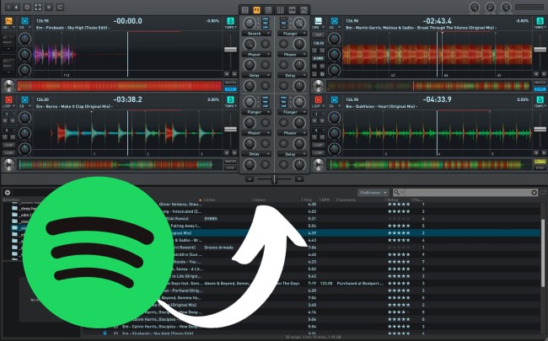Select the highlighted FX tab in the center panel

point(256,10)
